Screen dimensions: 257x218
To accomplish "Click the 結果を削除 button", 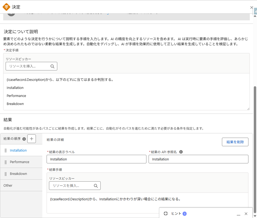I will coord(235,142).
